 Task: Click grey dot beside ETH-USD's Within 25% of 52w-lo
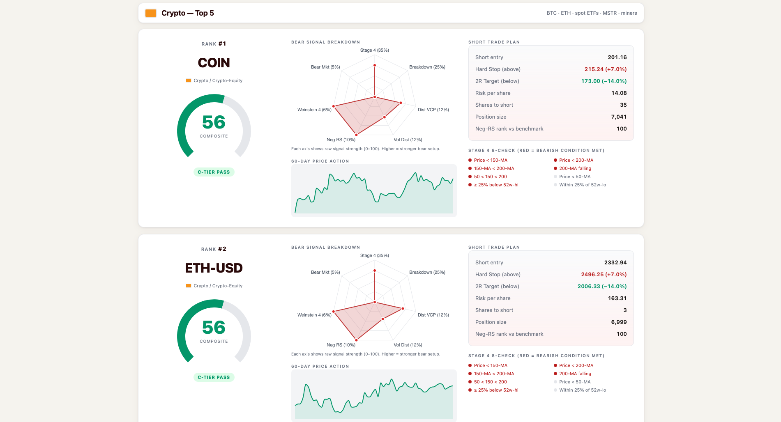pos(555,390)
